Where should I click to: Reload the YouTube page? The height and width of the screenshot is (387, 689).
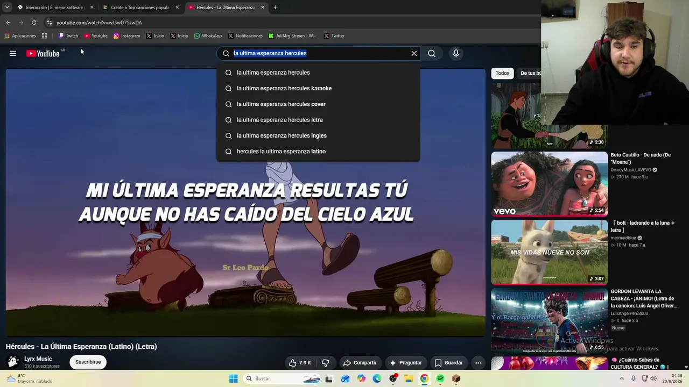click(34, 23)
